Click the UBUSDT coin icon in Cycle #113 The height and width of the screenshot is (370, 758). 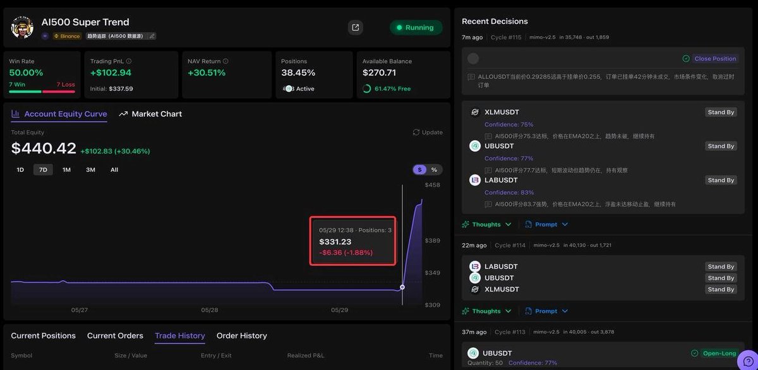pos(473,354)
